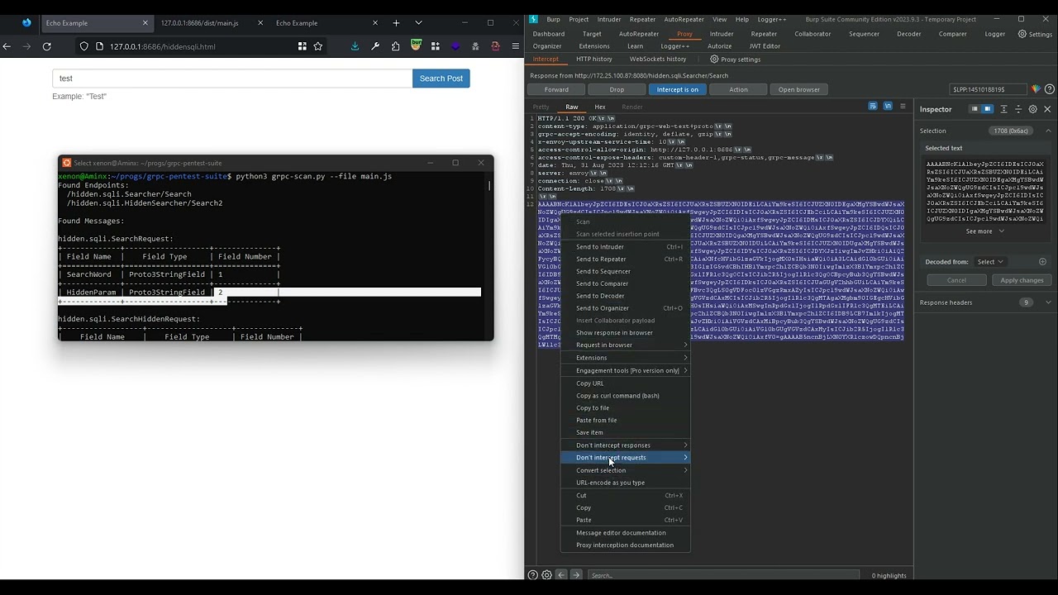
Task: Select Copy as curl command (bash)
Action: click(x=625, y=396)
